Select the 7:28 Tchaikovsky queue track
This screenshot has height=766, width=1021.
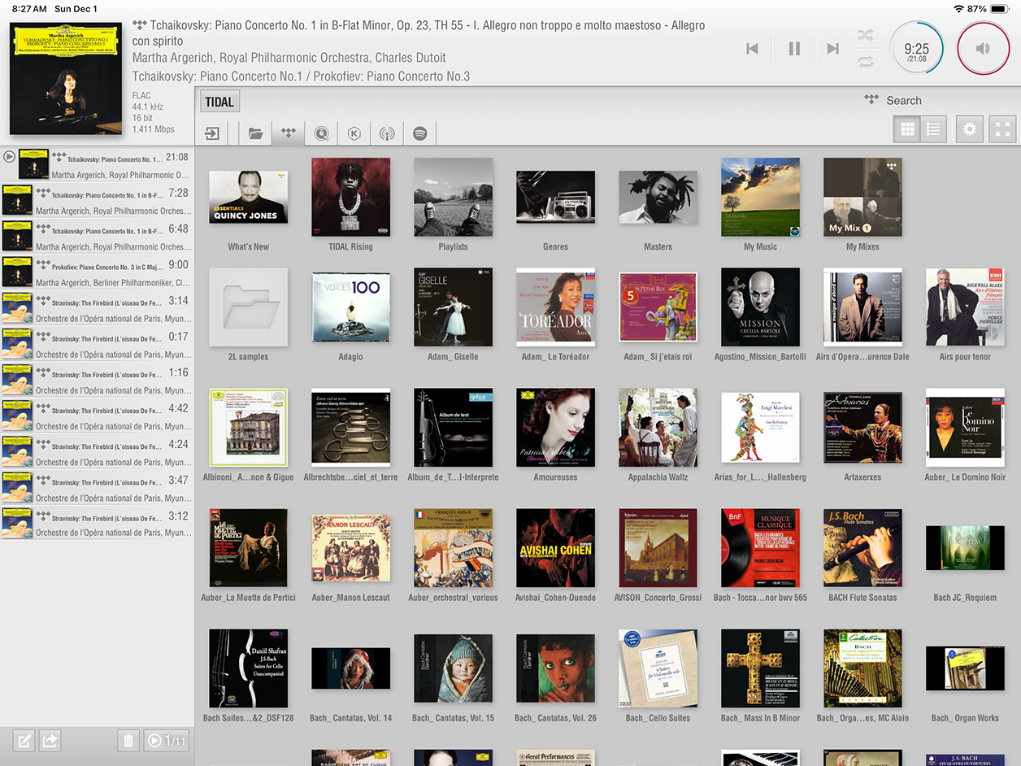pyautogui.click(x=97, y=201)
